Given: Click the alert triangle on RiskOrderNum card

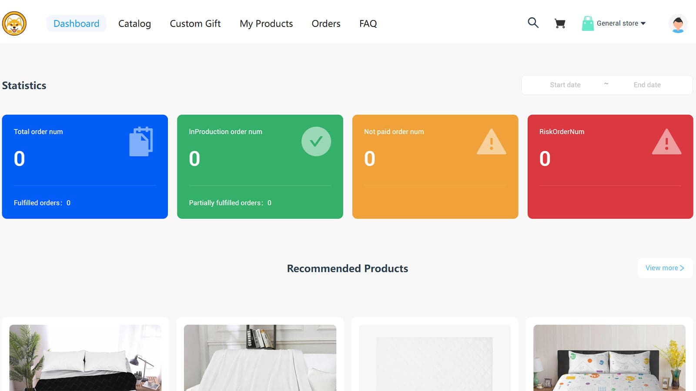Looking at the screenshot, I should tap(667, 141).
